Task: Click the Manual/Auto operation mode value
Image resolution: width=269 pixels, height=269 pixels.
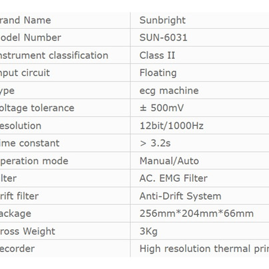Action: pyautogui.click(x=169, y=161)
